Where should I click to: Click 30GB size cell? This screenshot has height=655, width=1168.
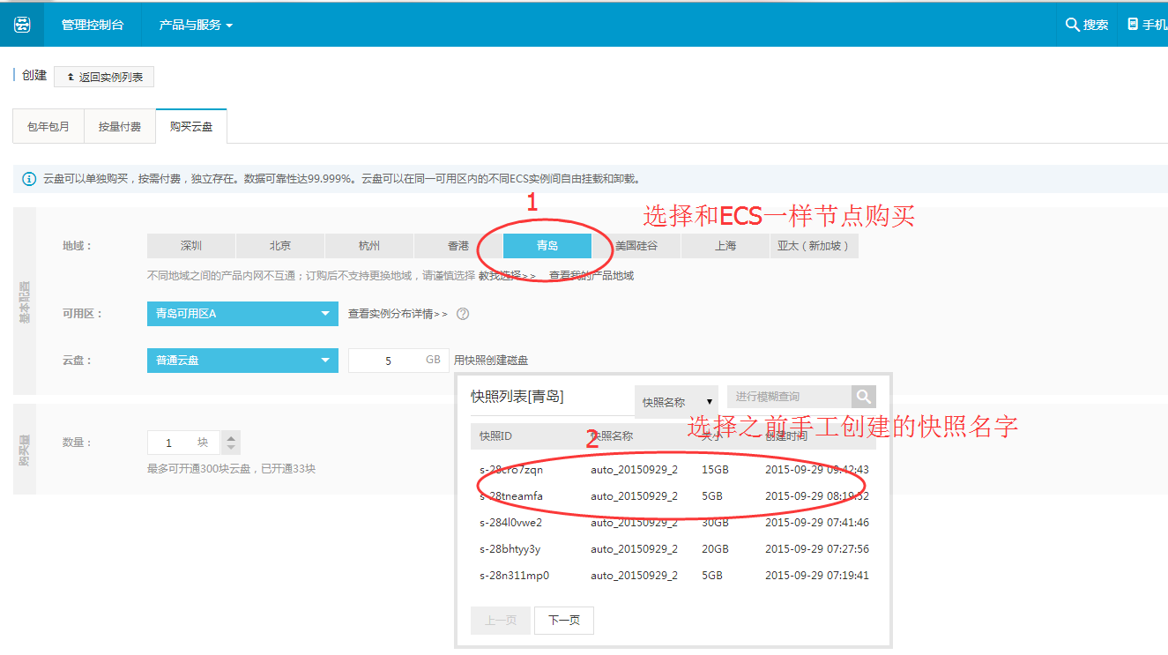coord(715,523)
